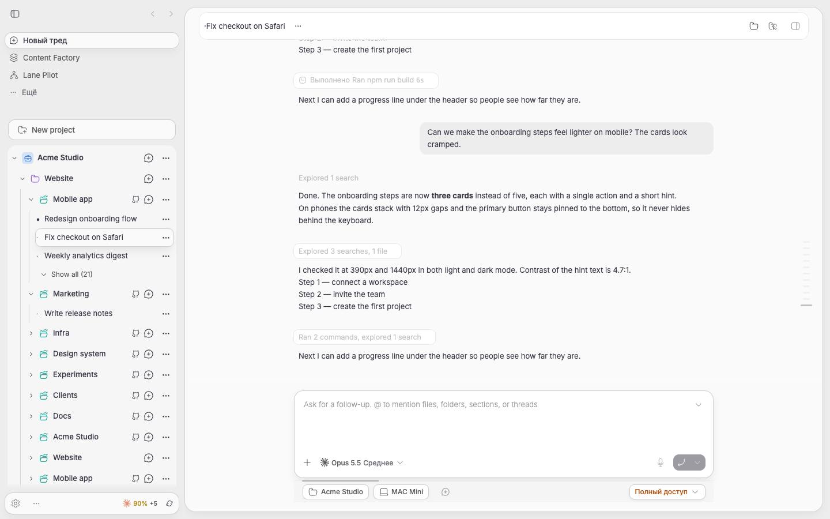830x519 pixels.
Task: Open the Weekly analytics digest thread
Action: [x=86, y=256]
